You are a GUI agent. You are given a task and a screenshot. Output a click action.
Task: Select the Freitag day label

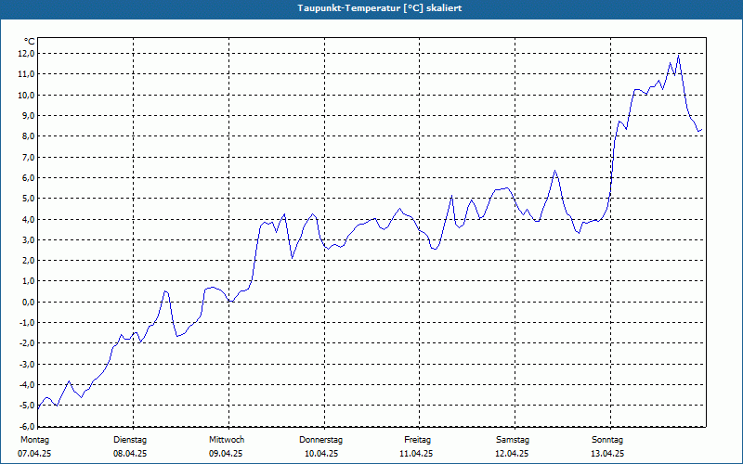(x=417, y=440)
